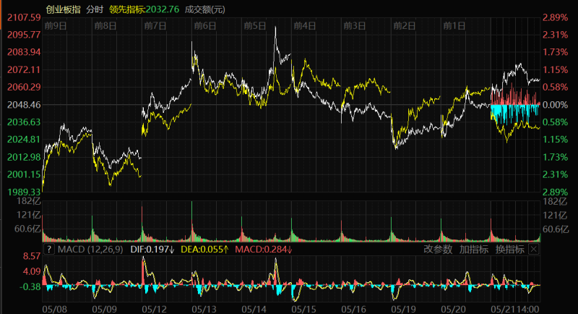Select the 前2日 day label
This screenshot has width=578, height=314.
(x=405, y=26)
